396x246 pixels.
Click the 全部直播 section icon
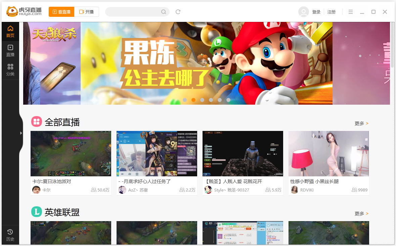point(37,122)
